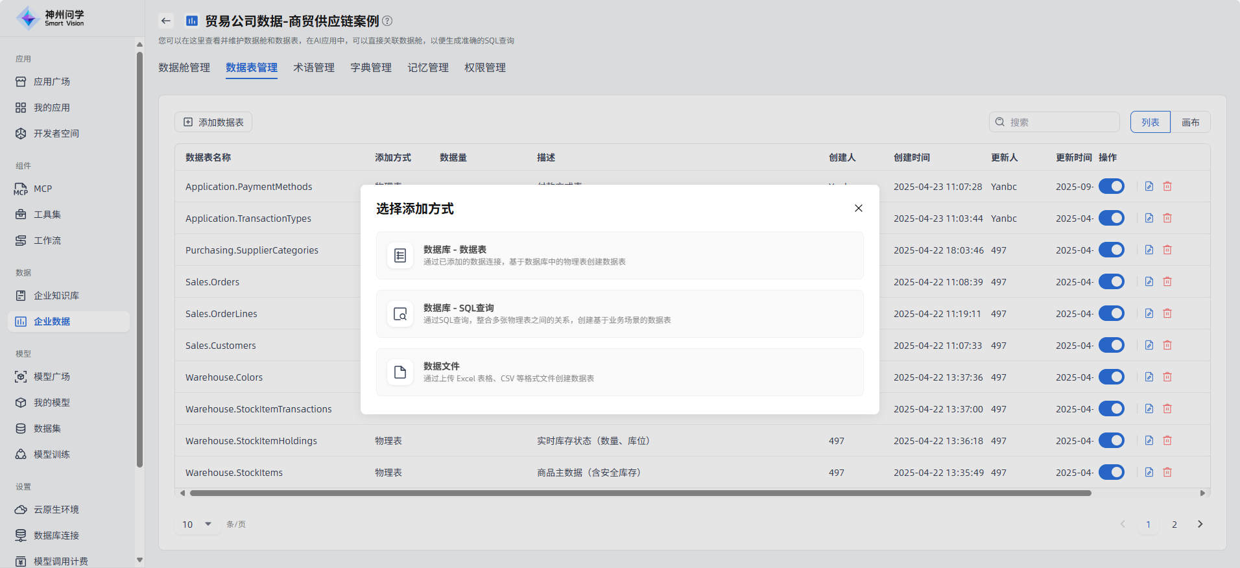The image size is (1240, 568).
Task: Click the back arrow beside the page title
Action: [x=166, y=21]
